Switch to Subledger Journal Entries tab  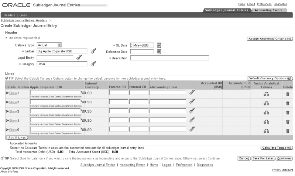(x=227, y=10)
